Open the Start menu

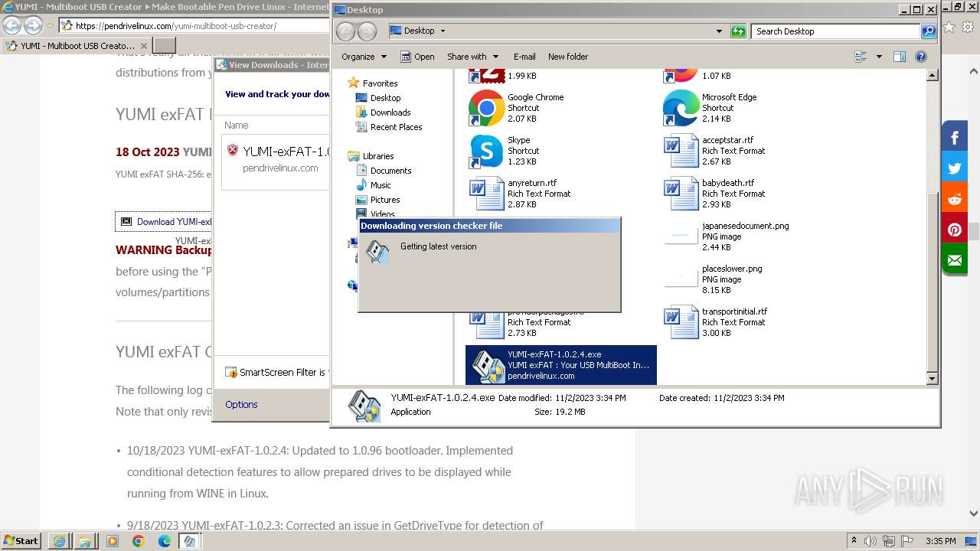point(21,541)
